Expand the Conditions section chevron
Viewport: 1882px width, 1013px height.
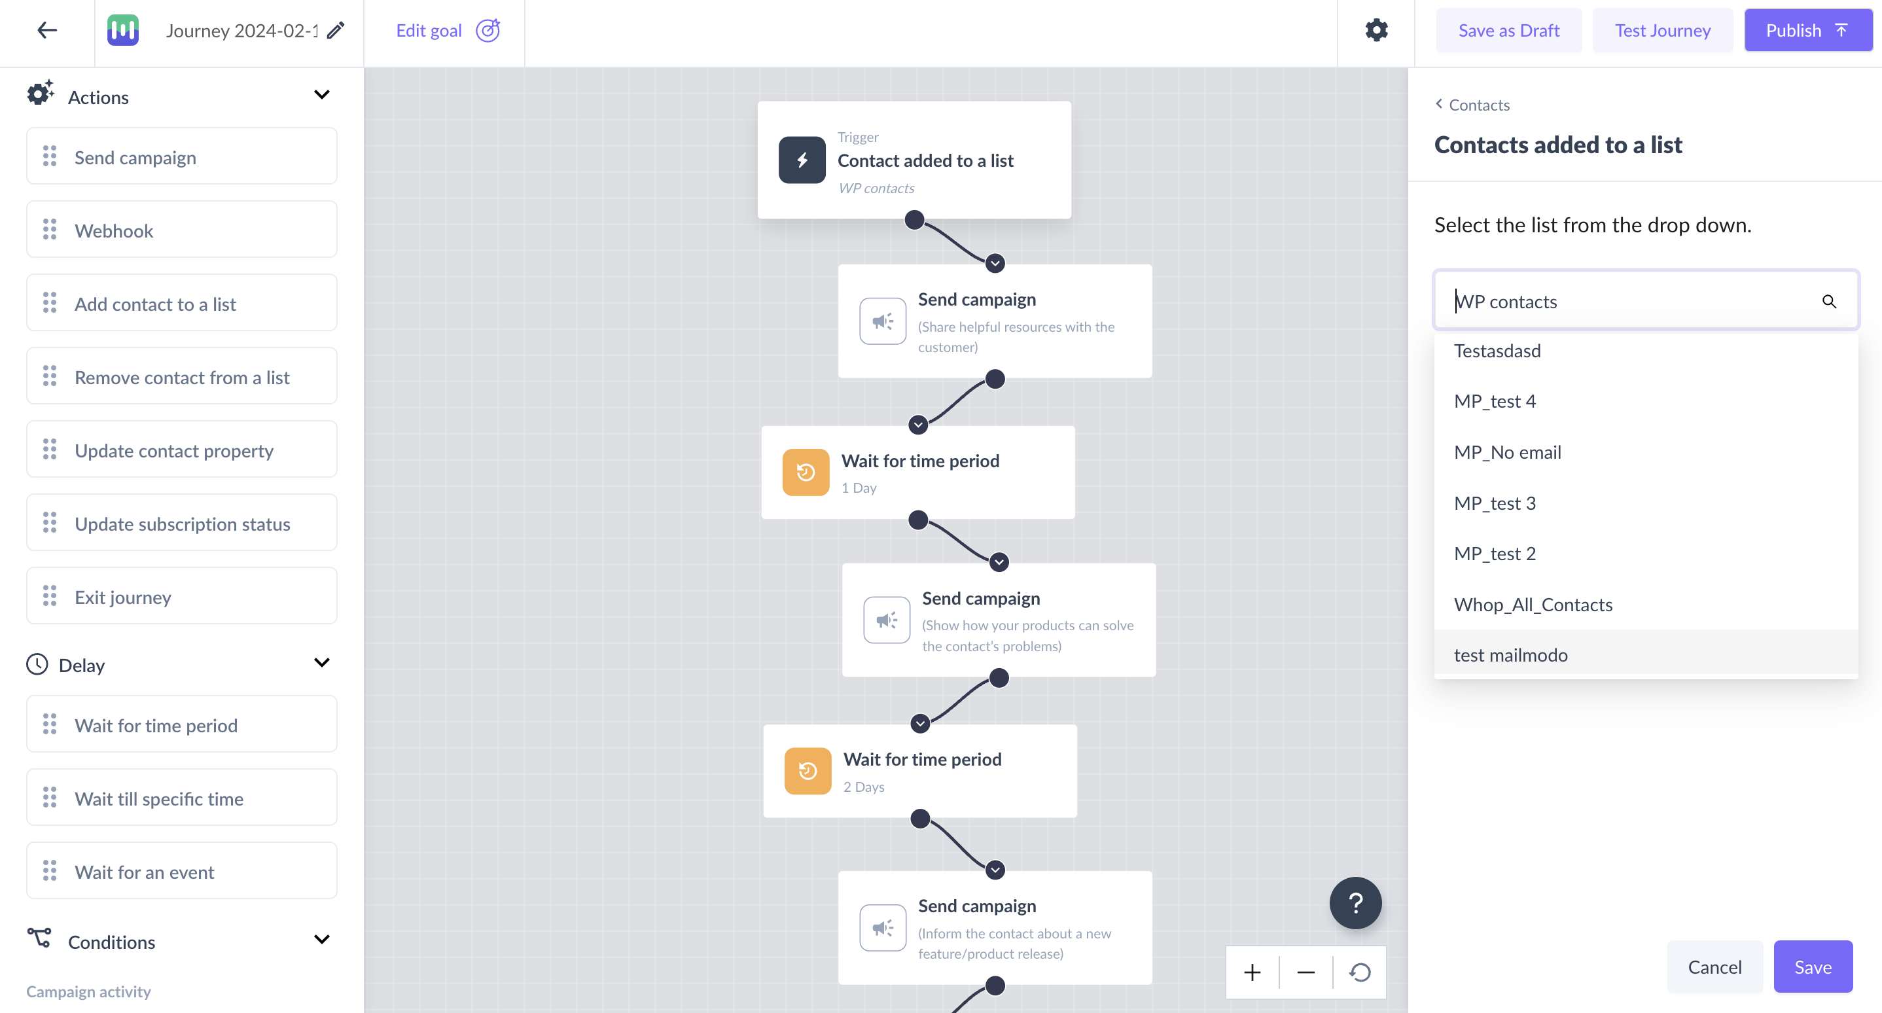pos(322,942)
